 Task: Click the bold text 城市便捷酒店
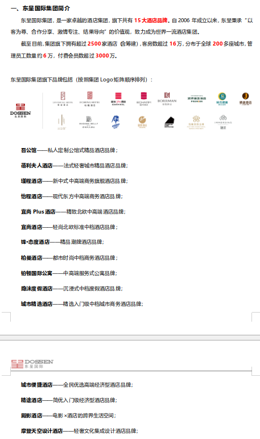click(x=36, y=385)
